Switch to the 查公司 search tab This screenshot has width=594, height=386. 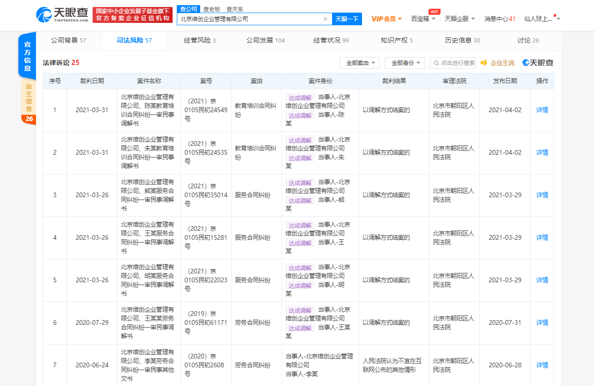click(188, 9)
